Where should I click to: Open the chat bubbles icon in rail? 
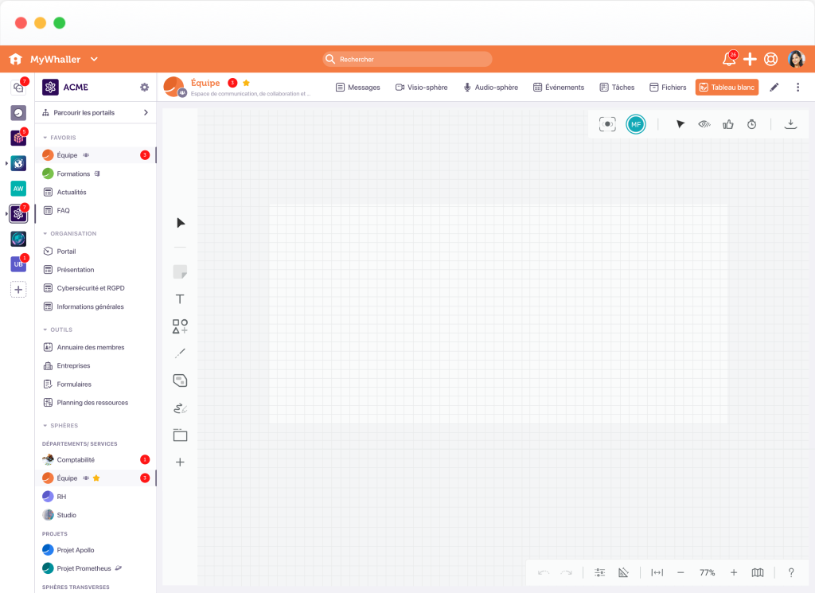[18, 88]
